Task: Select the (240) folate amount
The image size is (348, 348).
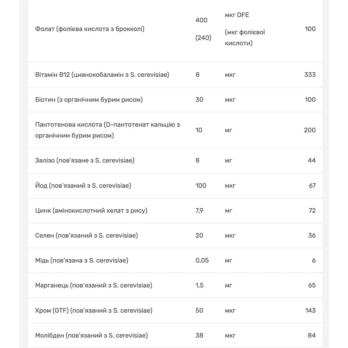Action: click(x=203, y=38)
